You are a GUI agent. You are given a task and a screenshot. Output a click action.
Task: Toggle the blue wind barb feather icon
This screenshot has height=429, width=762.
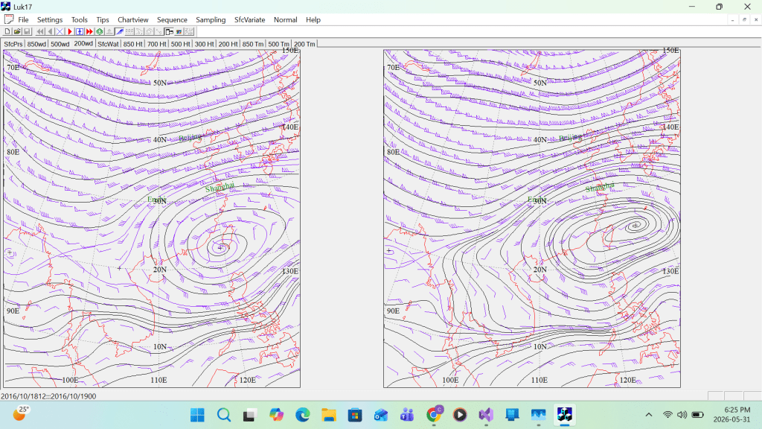(119, 31)
